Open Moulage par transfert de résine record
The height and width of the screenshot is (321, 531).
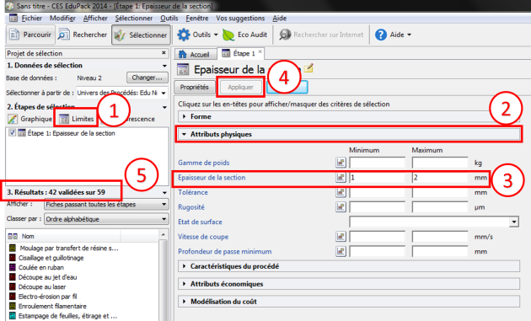(x=69, y=249)
